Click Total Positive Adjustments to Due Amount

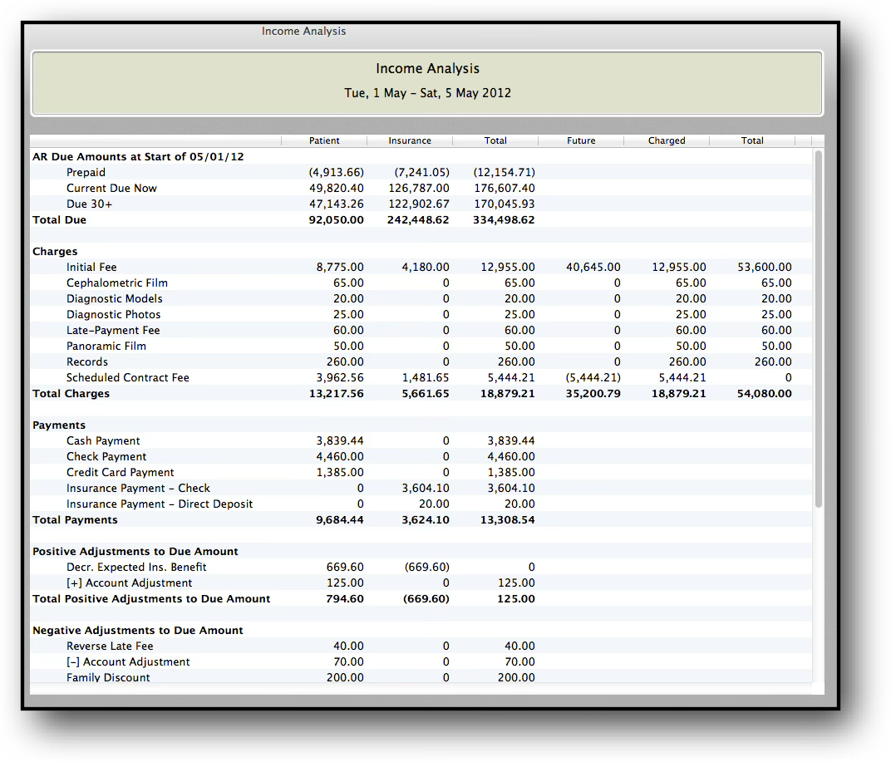point(151,599)
